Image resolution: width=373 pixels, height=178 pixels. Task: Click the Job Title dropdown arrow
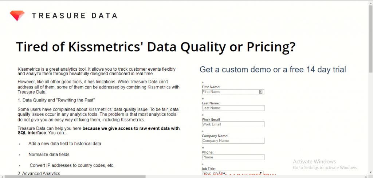261,173
